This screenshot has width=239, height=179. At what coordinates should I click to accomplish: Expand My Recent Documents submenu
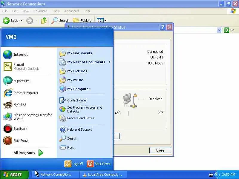[x=85, y=62]
